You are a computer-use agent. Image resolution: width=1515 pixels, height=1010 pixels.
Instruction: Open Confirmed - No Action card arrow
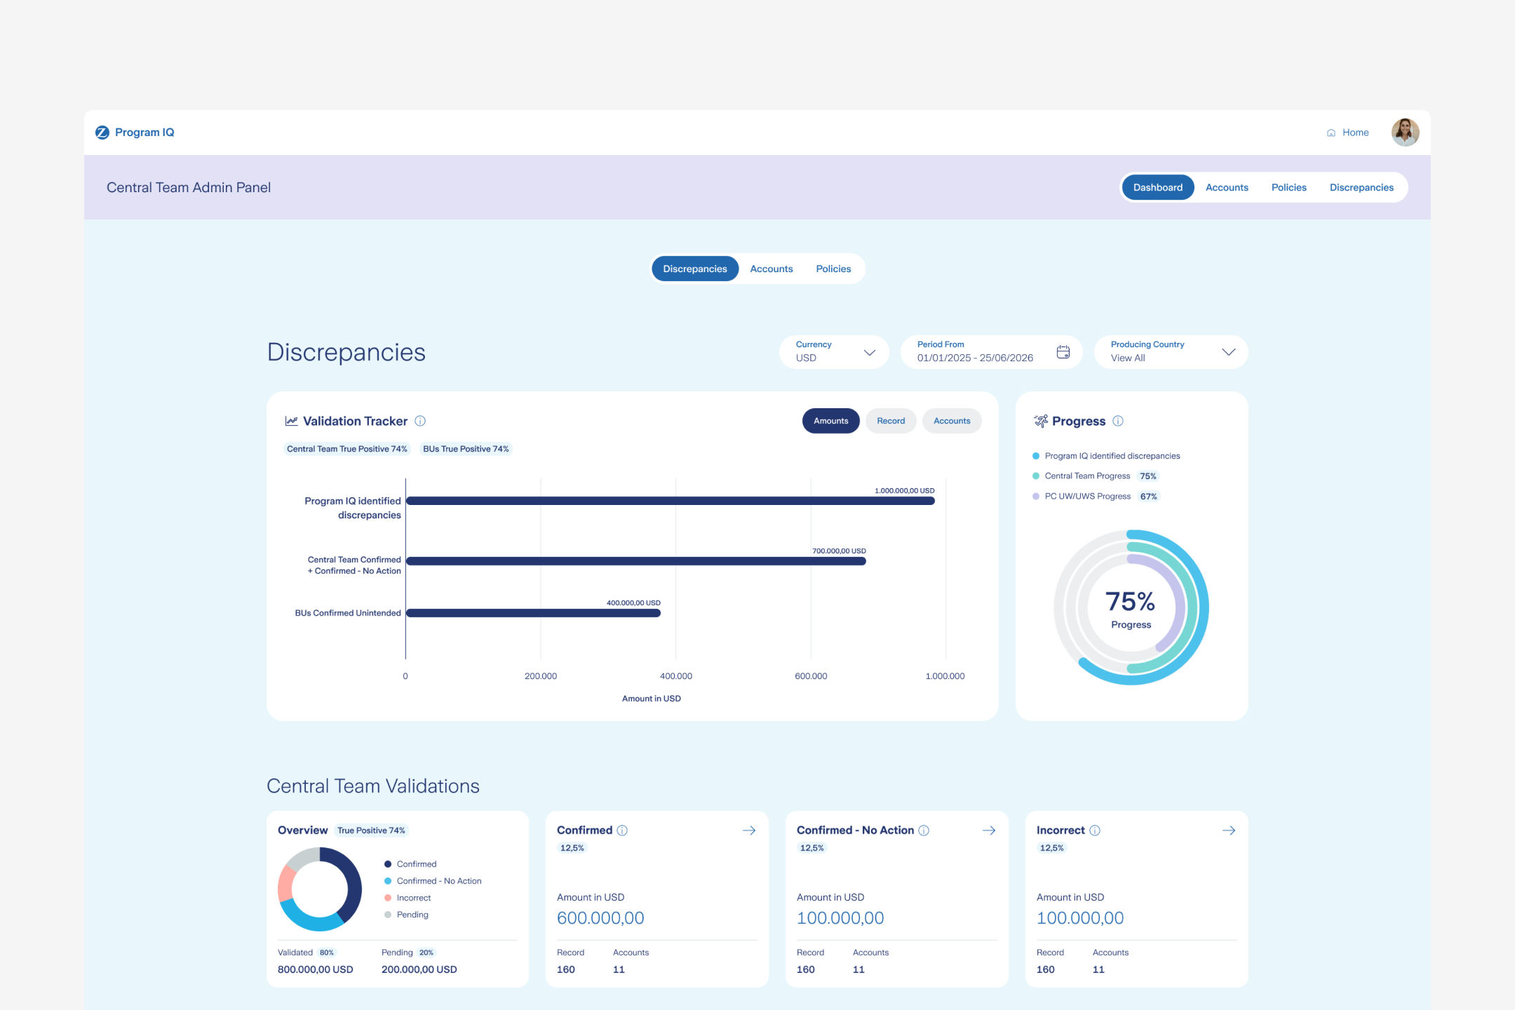coord(989,830)
